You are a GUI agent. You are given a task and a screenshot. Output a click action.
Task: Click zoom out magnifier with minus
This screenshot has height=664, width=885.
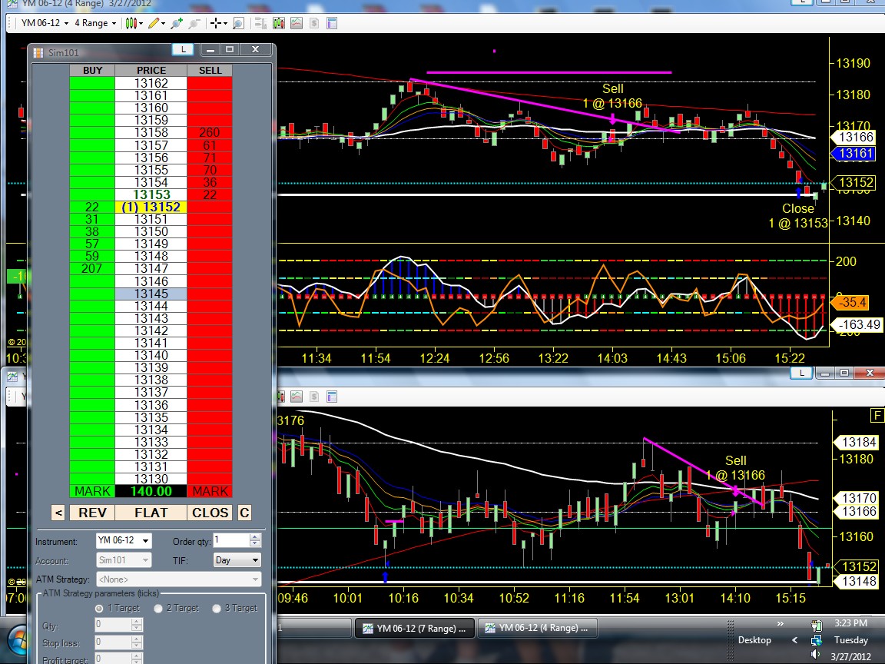(194, 23)
